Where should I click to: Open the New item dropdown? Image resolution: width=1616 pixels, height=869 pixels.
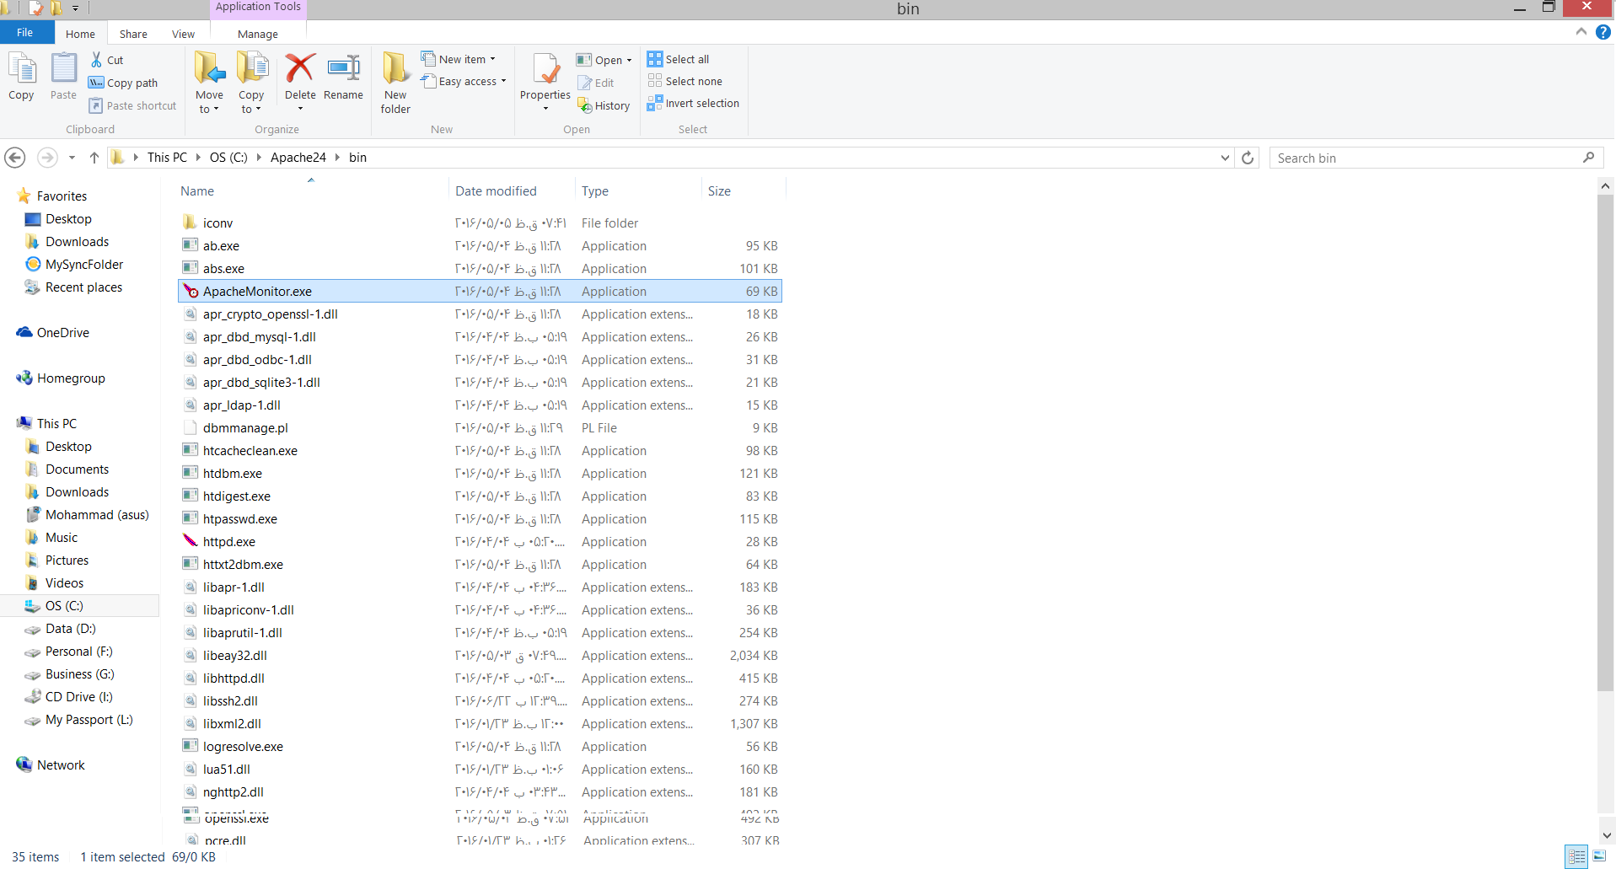point(459,59)
